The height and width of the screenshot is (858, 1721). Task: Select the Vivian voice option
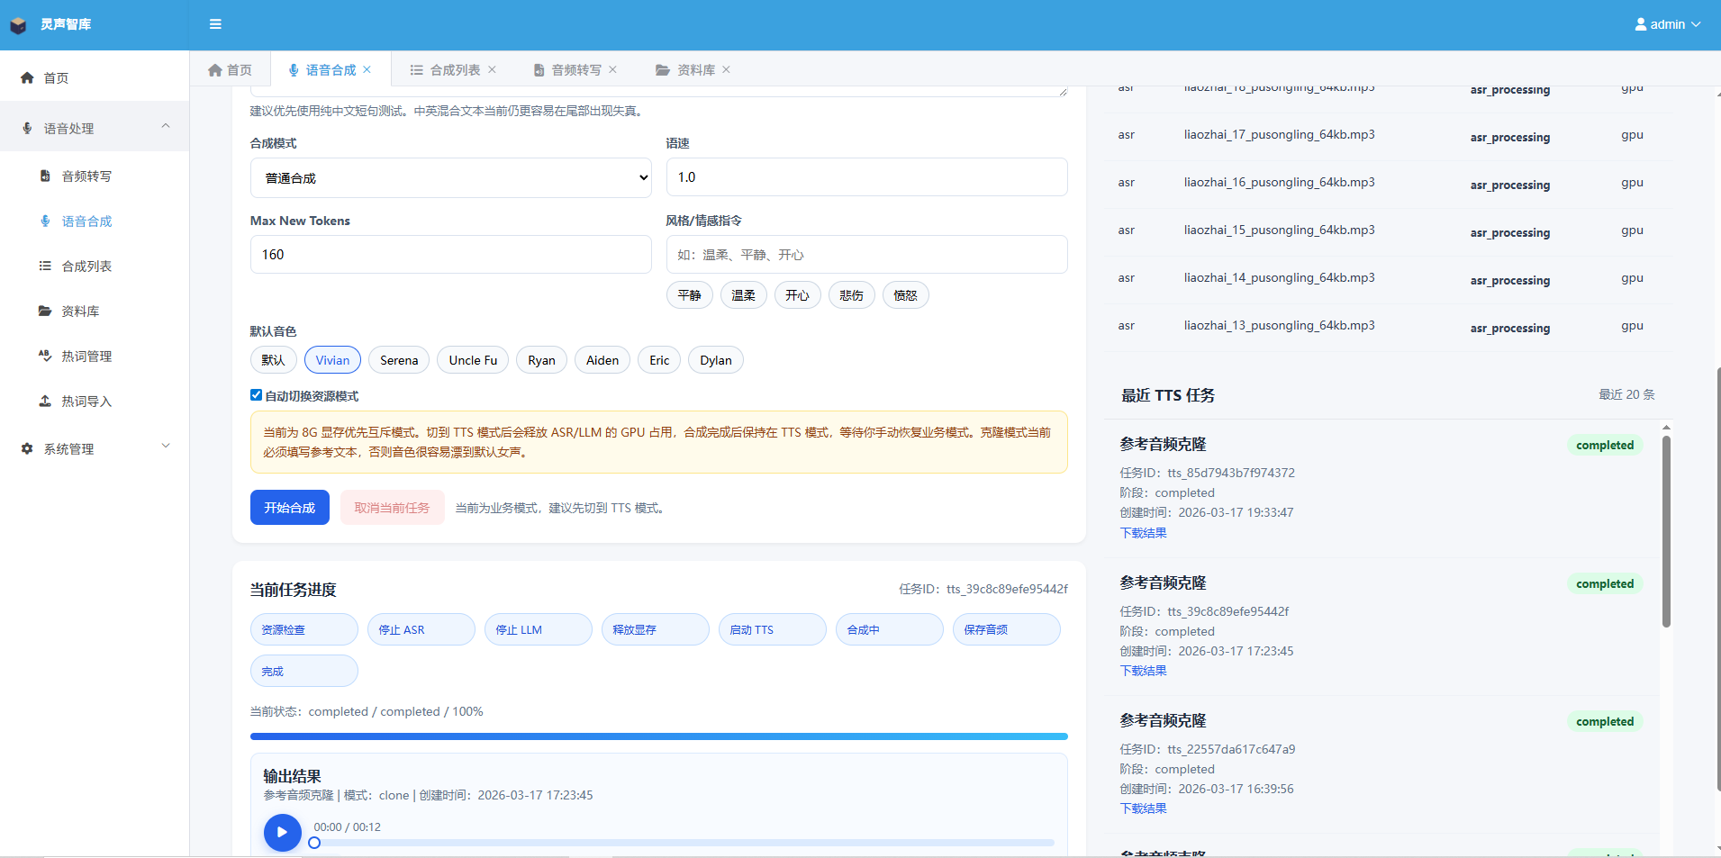coord(332,359)
